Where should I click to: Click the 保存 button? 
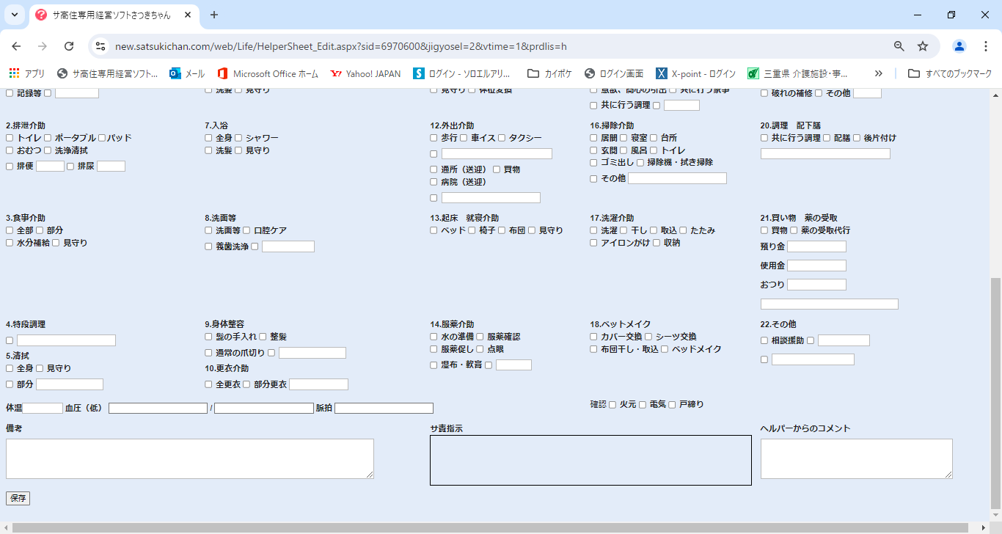[18, 499]
